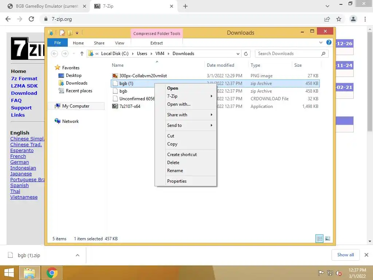This screenshot has width=373, height=280.
Task: Select the 7z2107-x64 application file
Action: pyautogui.click(x=130, y=106)
